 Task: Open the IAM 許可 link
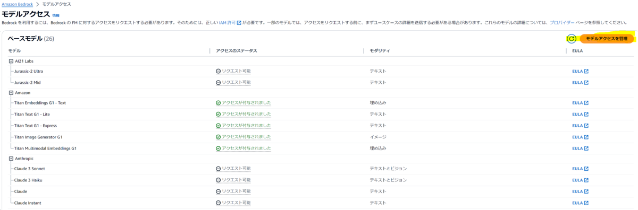(x=230, y=23)
